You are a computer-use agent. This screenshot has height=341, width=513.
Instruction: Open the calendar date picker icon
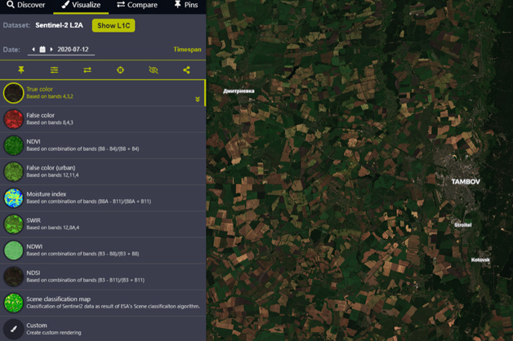click(x=42, y=50)
